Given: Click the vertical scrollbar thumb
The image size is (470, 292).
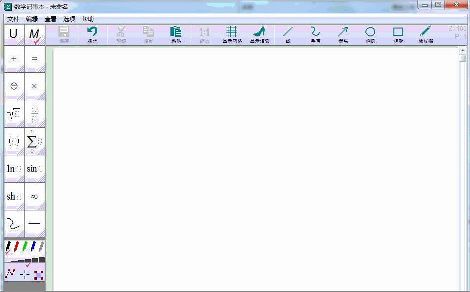Looking at the screenshot, I should (x=463, y=58).
